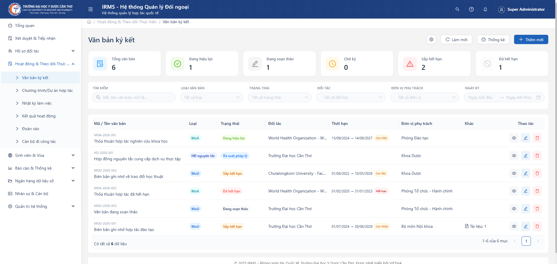The height and width of the screenshot is (264, 557).
Task: Go to Tổng quan in sidebar
Action: [25, 26]
